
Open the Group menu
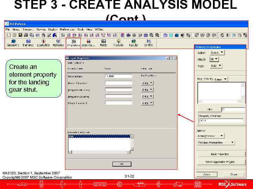[x=16, y=29]
